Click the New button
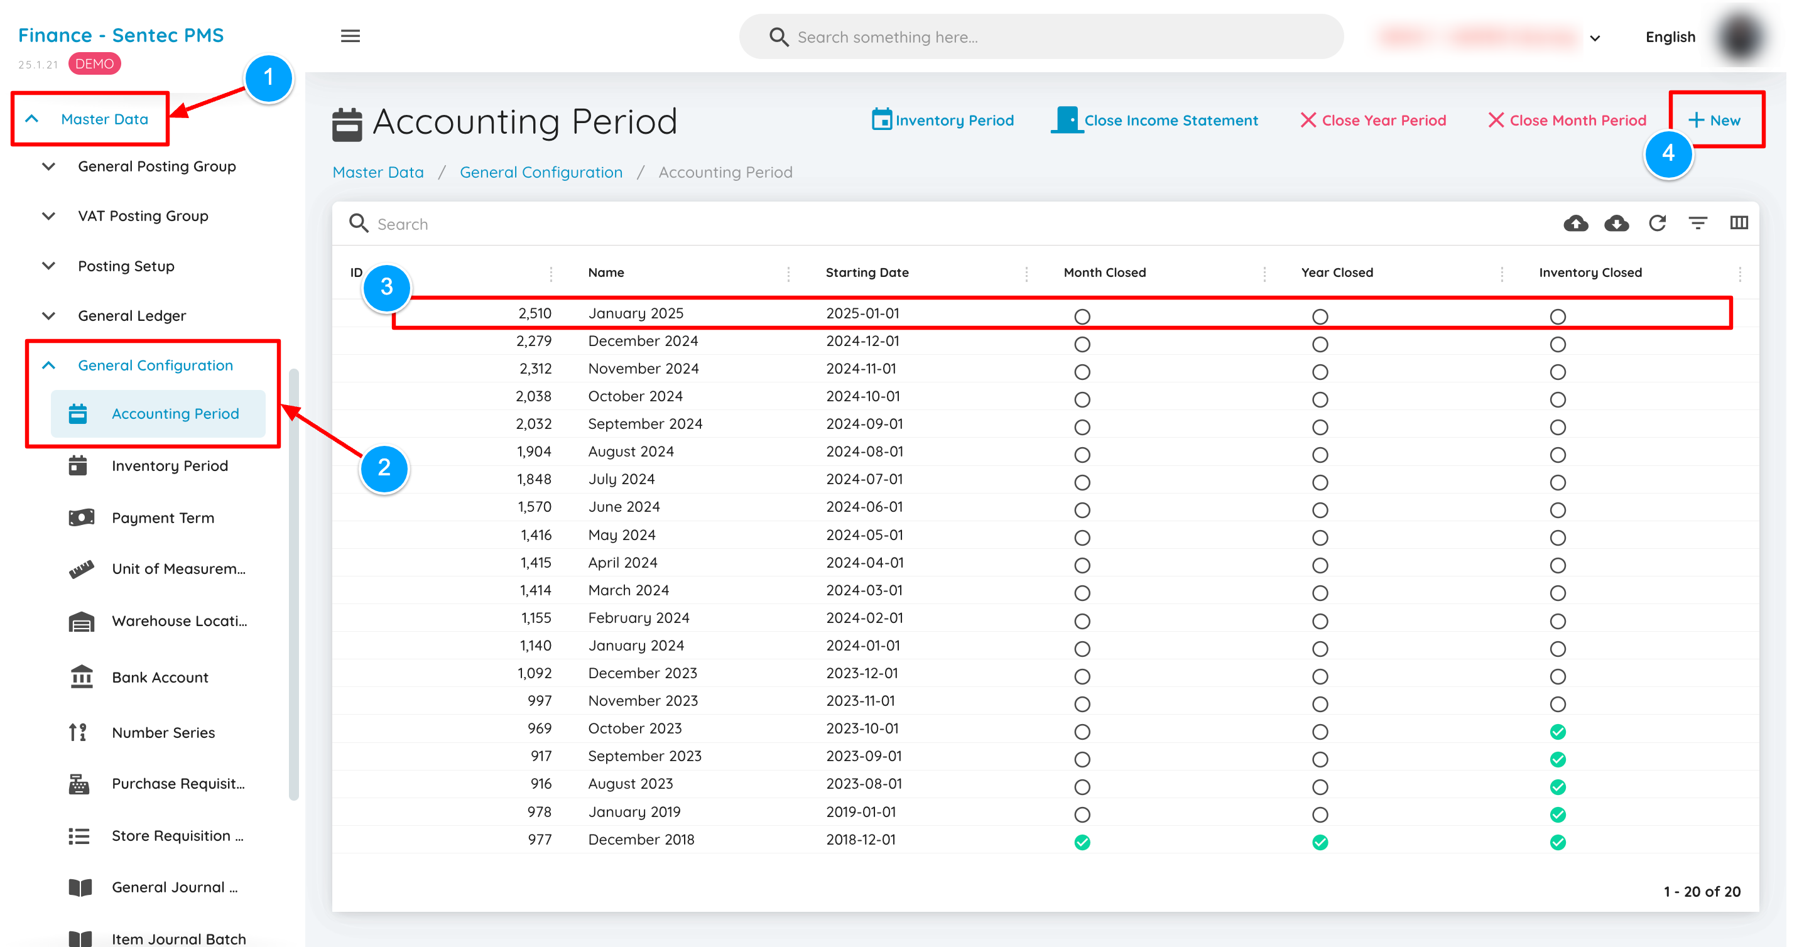The width and height of the screenshot is (1809, 947). pyautogui.click(x=1714, y=120)
